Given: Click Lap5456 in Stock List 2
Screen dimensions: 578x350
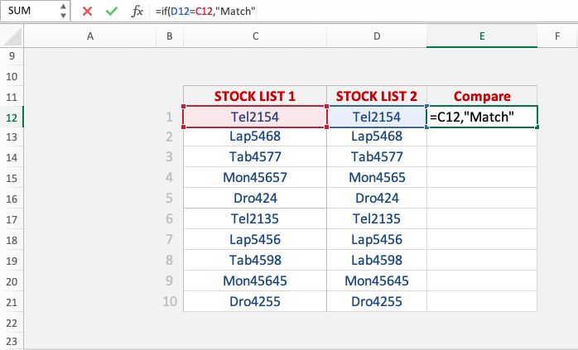Looking at the screenshot, I should point(377,239).
